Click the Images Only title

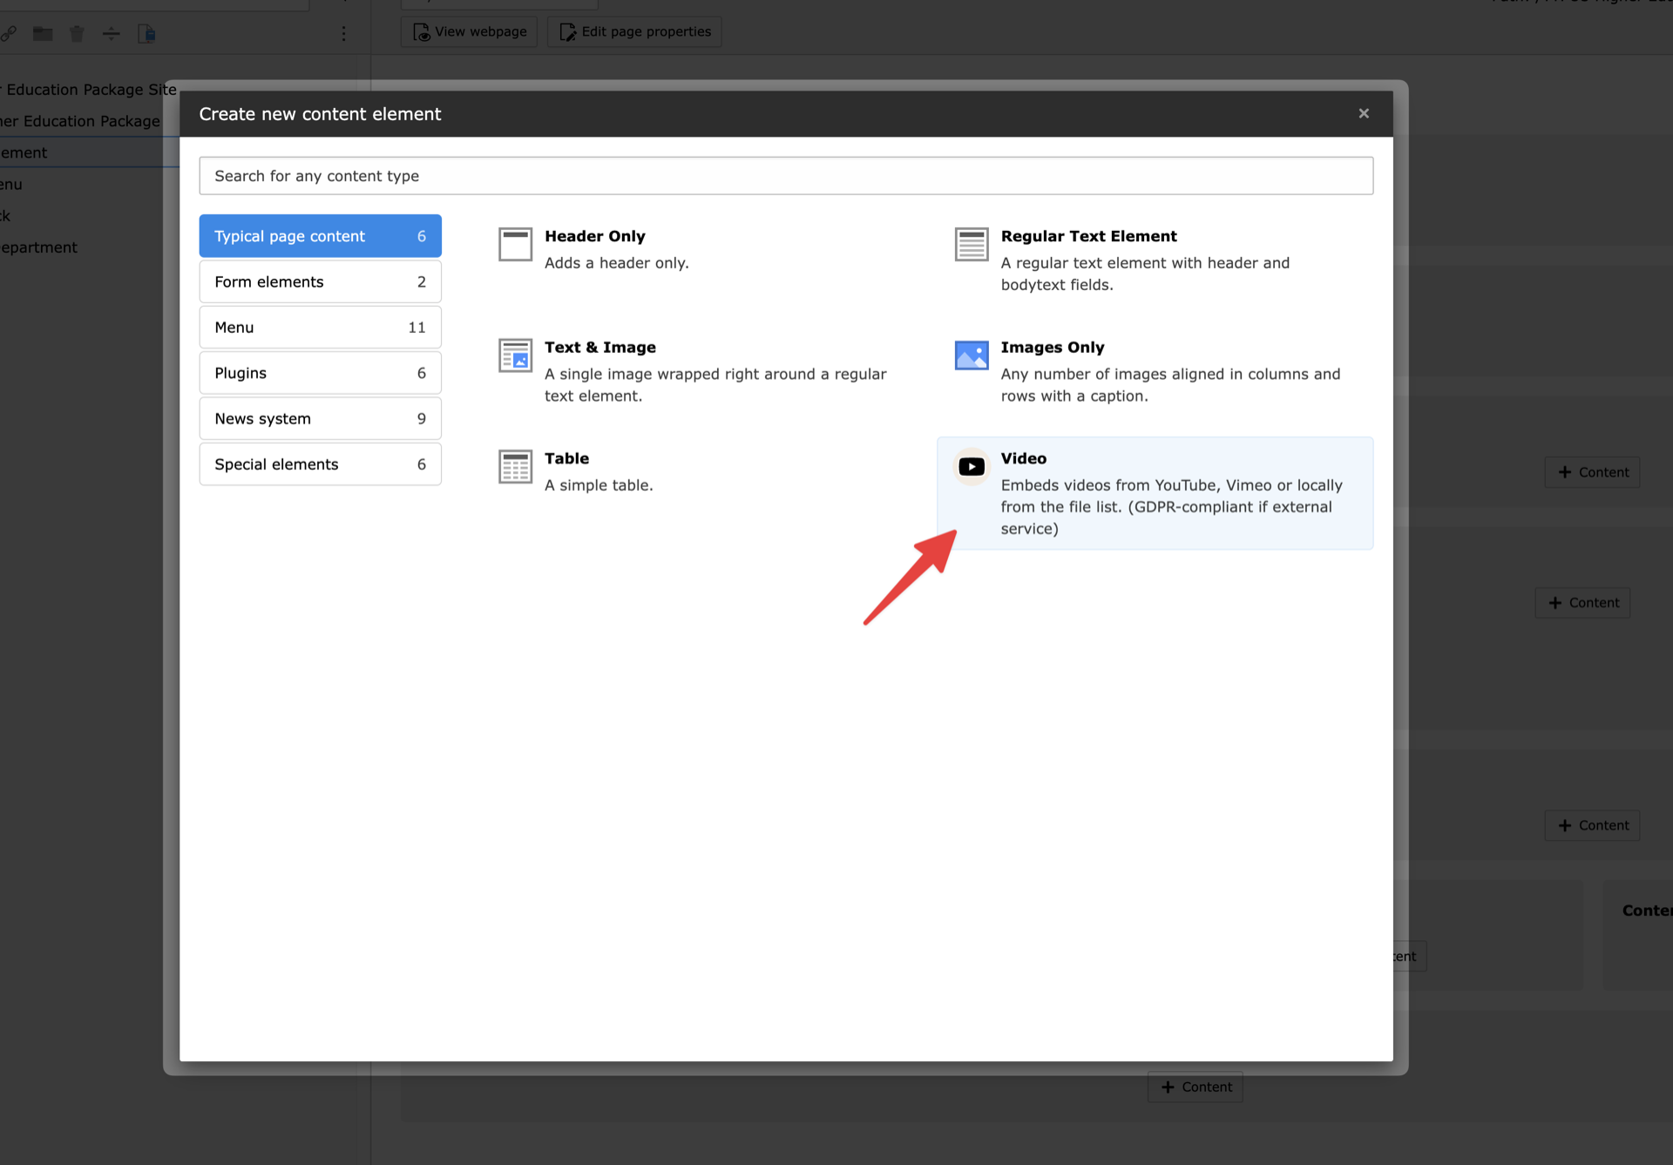(x=1053, y=347)
